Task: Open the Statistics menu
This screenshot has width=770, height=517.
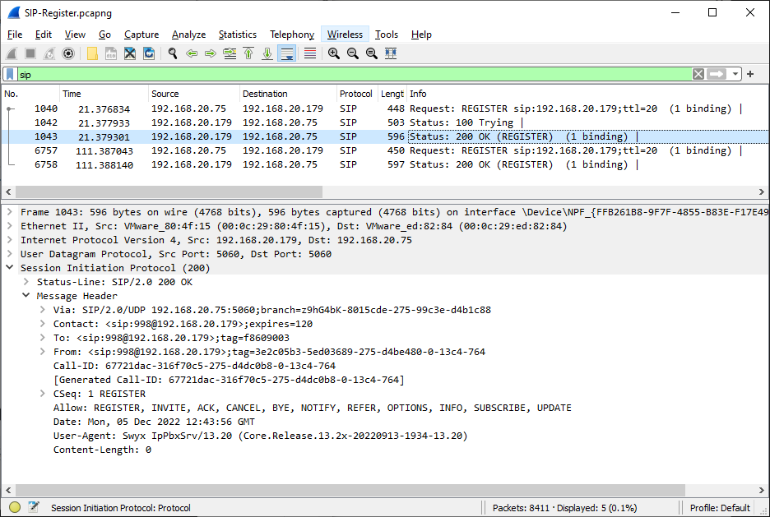Action: coord(238,35)
